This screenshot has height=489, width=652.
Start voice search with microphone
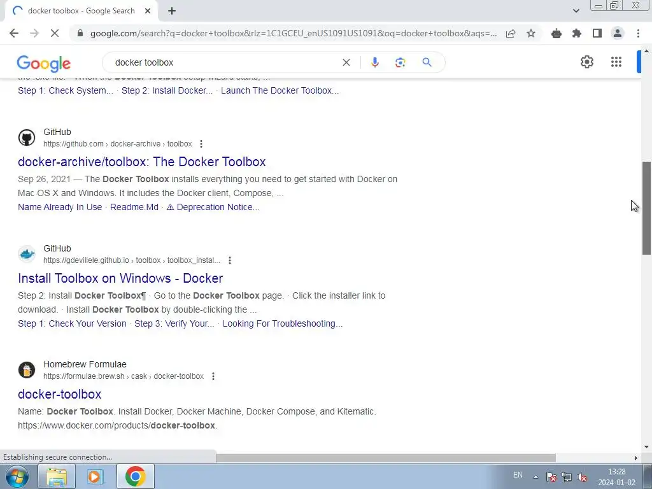(x=374, y=62)
